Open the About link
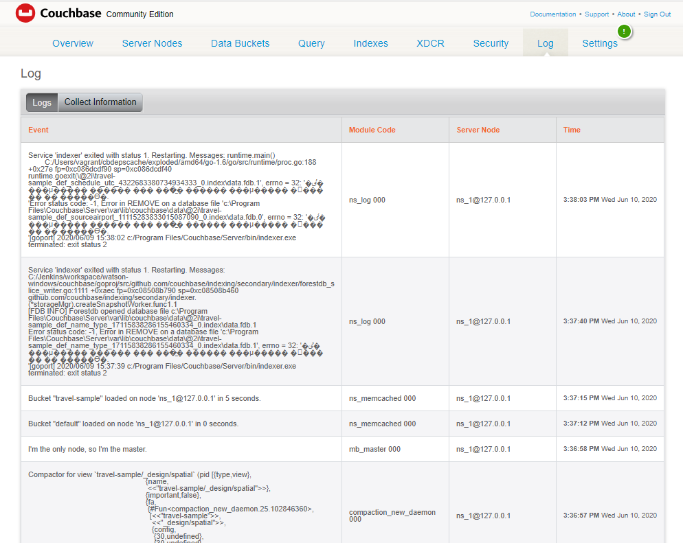The width and height of the screenshot is (683, 543). [x=626, y=14]
